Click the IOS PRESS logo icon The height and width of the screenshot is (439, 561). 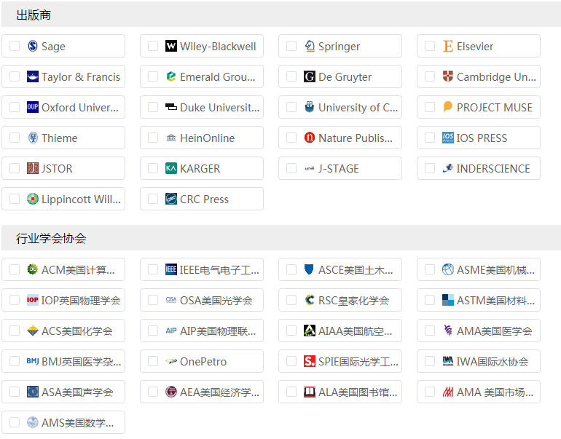[x=448, y=138]
